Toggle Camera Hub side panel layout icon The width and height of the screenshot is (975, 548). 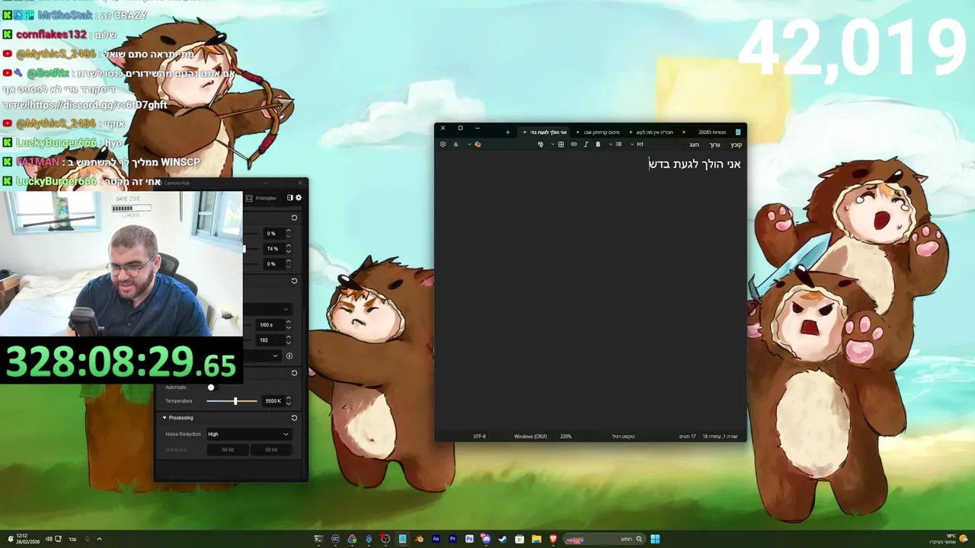click(x=289, y=198)
